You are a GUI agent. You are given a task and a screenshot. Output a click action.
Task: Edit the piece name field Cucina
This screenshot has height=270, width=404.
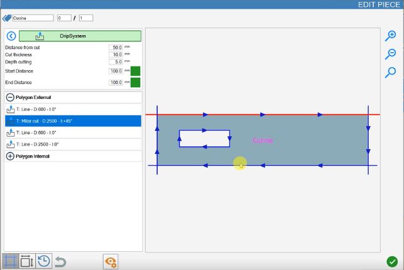click(x=33, y=18)
